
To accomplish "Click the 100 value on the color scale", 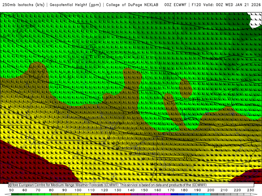I will [78, 190].
